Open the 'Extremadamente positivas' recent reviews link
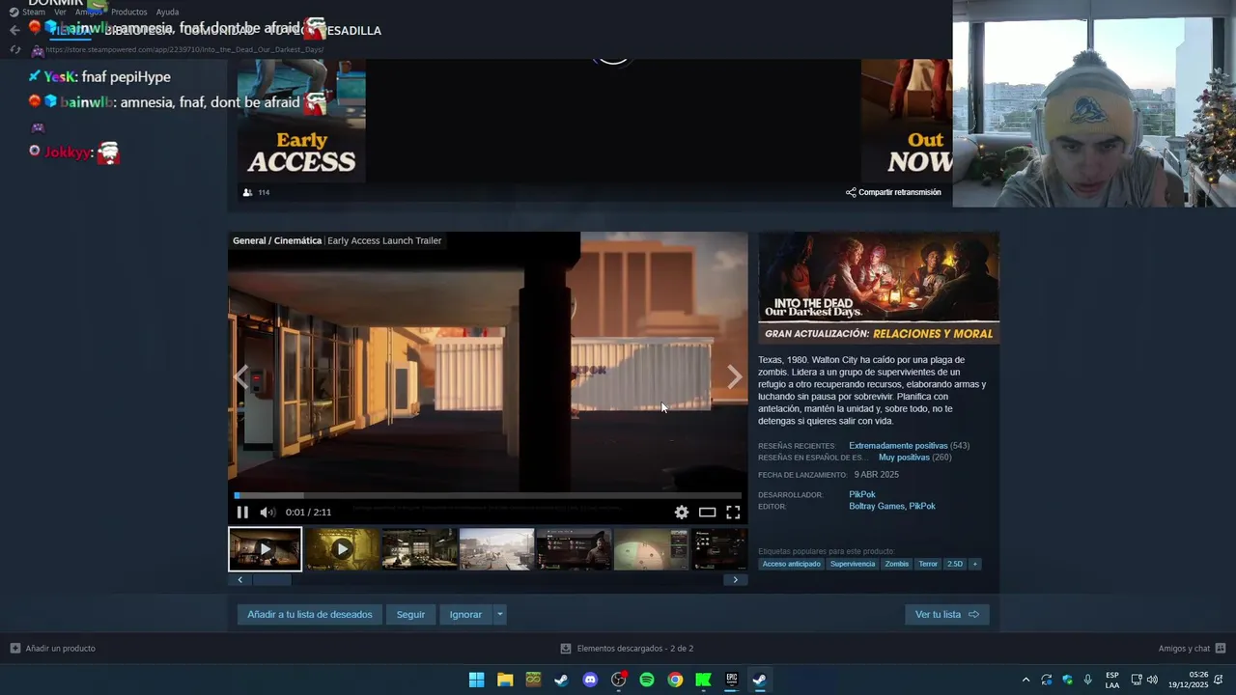The image size is (1236, 695). (x=898, y=446)
